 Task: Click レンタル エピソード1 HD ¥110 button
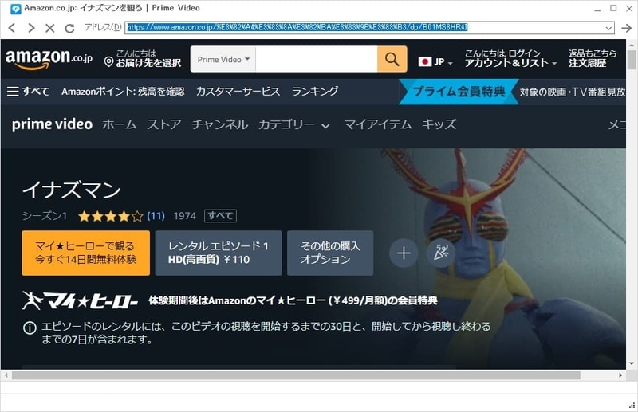click(218, 253)
